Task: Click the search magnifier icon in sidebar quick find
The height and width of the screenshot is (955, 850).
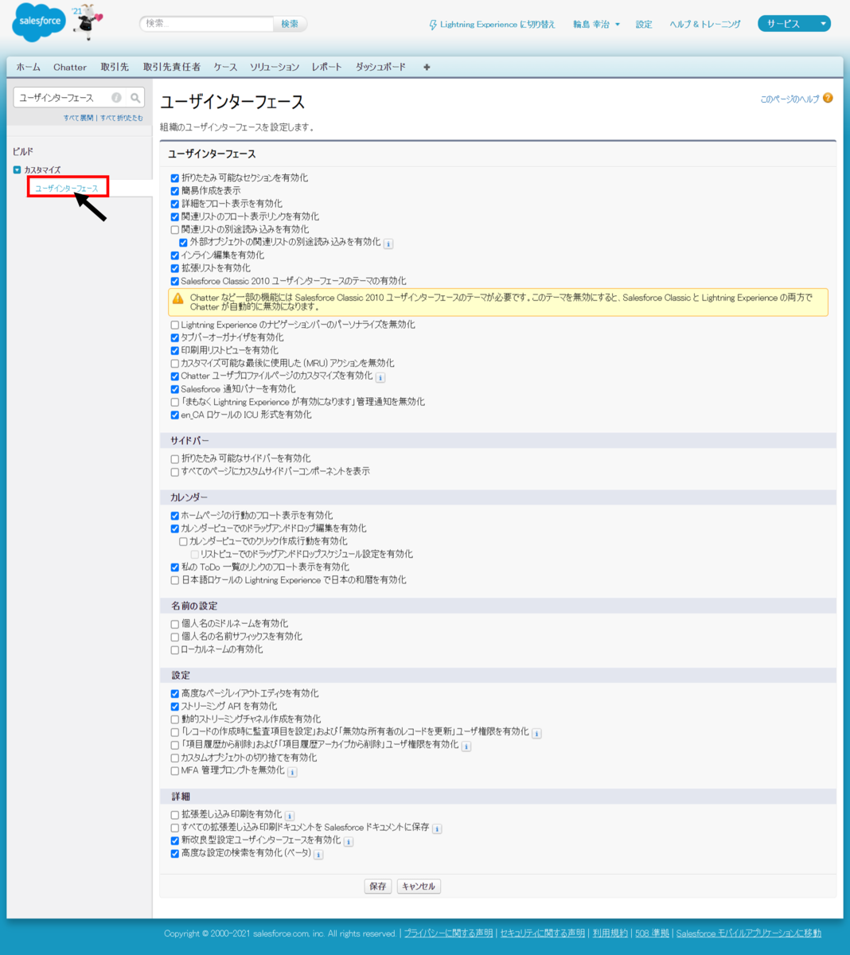Action: (x=135, y=98)
